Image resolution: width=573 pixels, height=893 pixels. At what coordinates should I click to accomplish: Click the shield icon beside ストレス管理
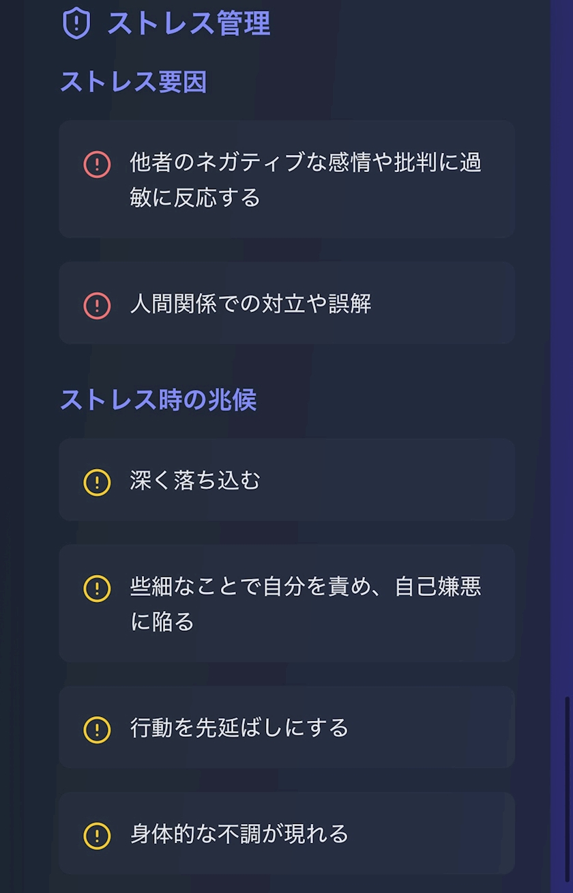coord(76,23)
